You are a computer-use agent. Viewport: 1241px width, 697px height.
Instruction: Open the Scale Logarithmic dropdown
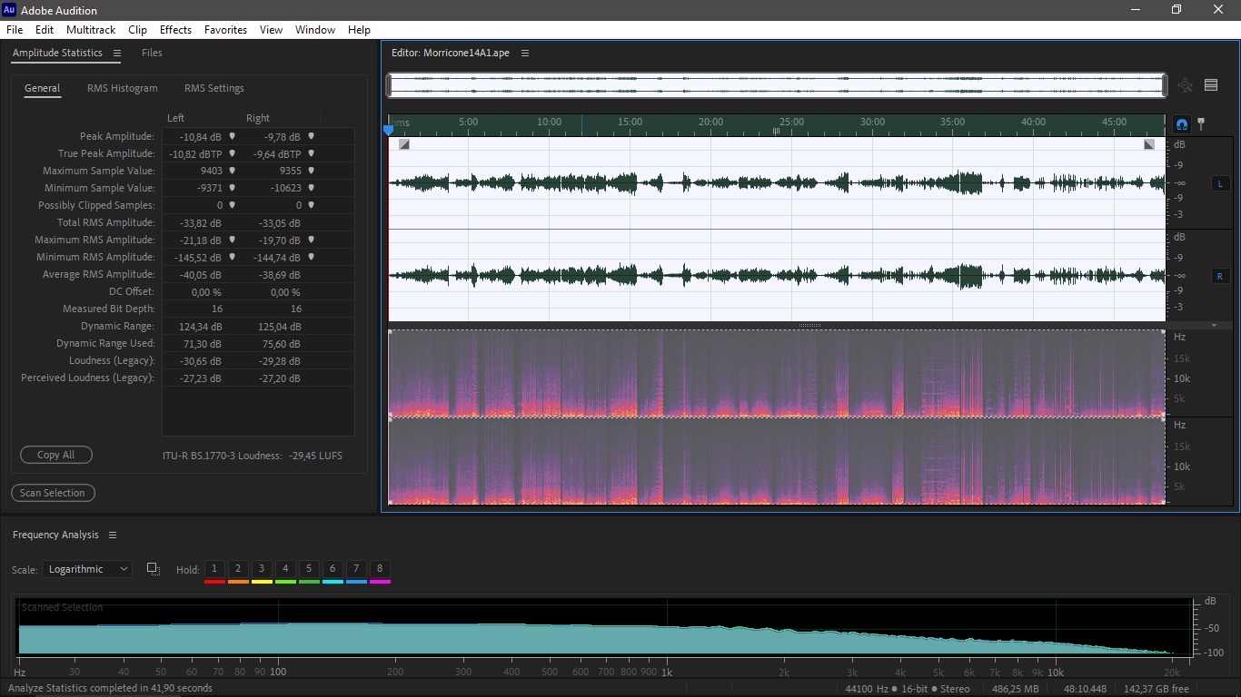pos(87,569)
